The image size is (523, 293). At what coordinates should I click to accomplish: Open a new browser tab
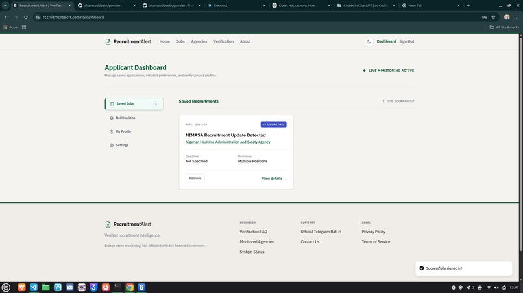(468, 5)
